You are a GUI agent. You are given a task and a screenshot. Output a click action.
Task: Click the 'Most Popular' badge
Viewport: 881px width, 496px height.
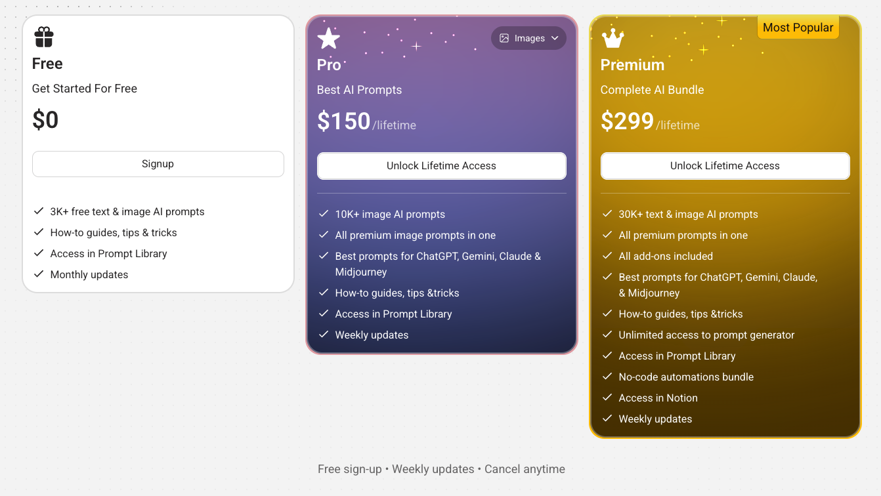point(798,27)
